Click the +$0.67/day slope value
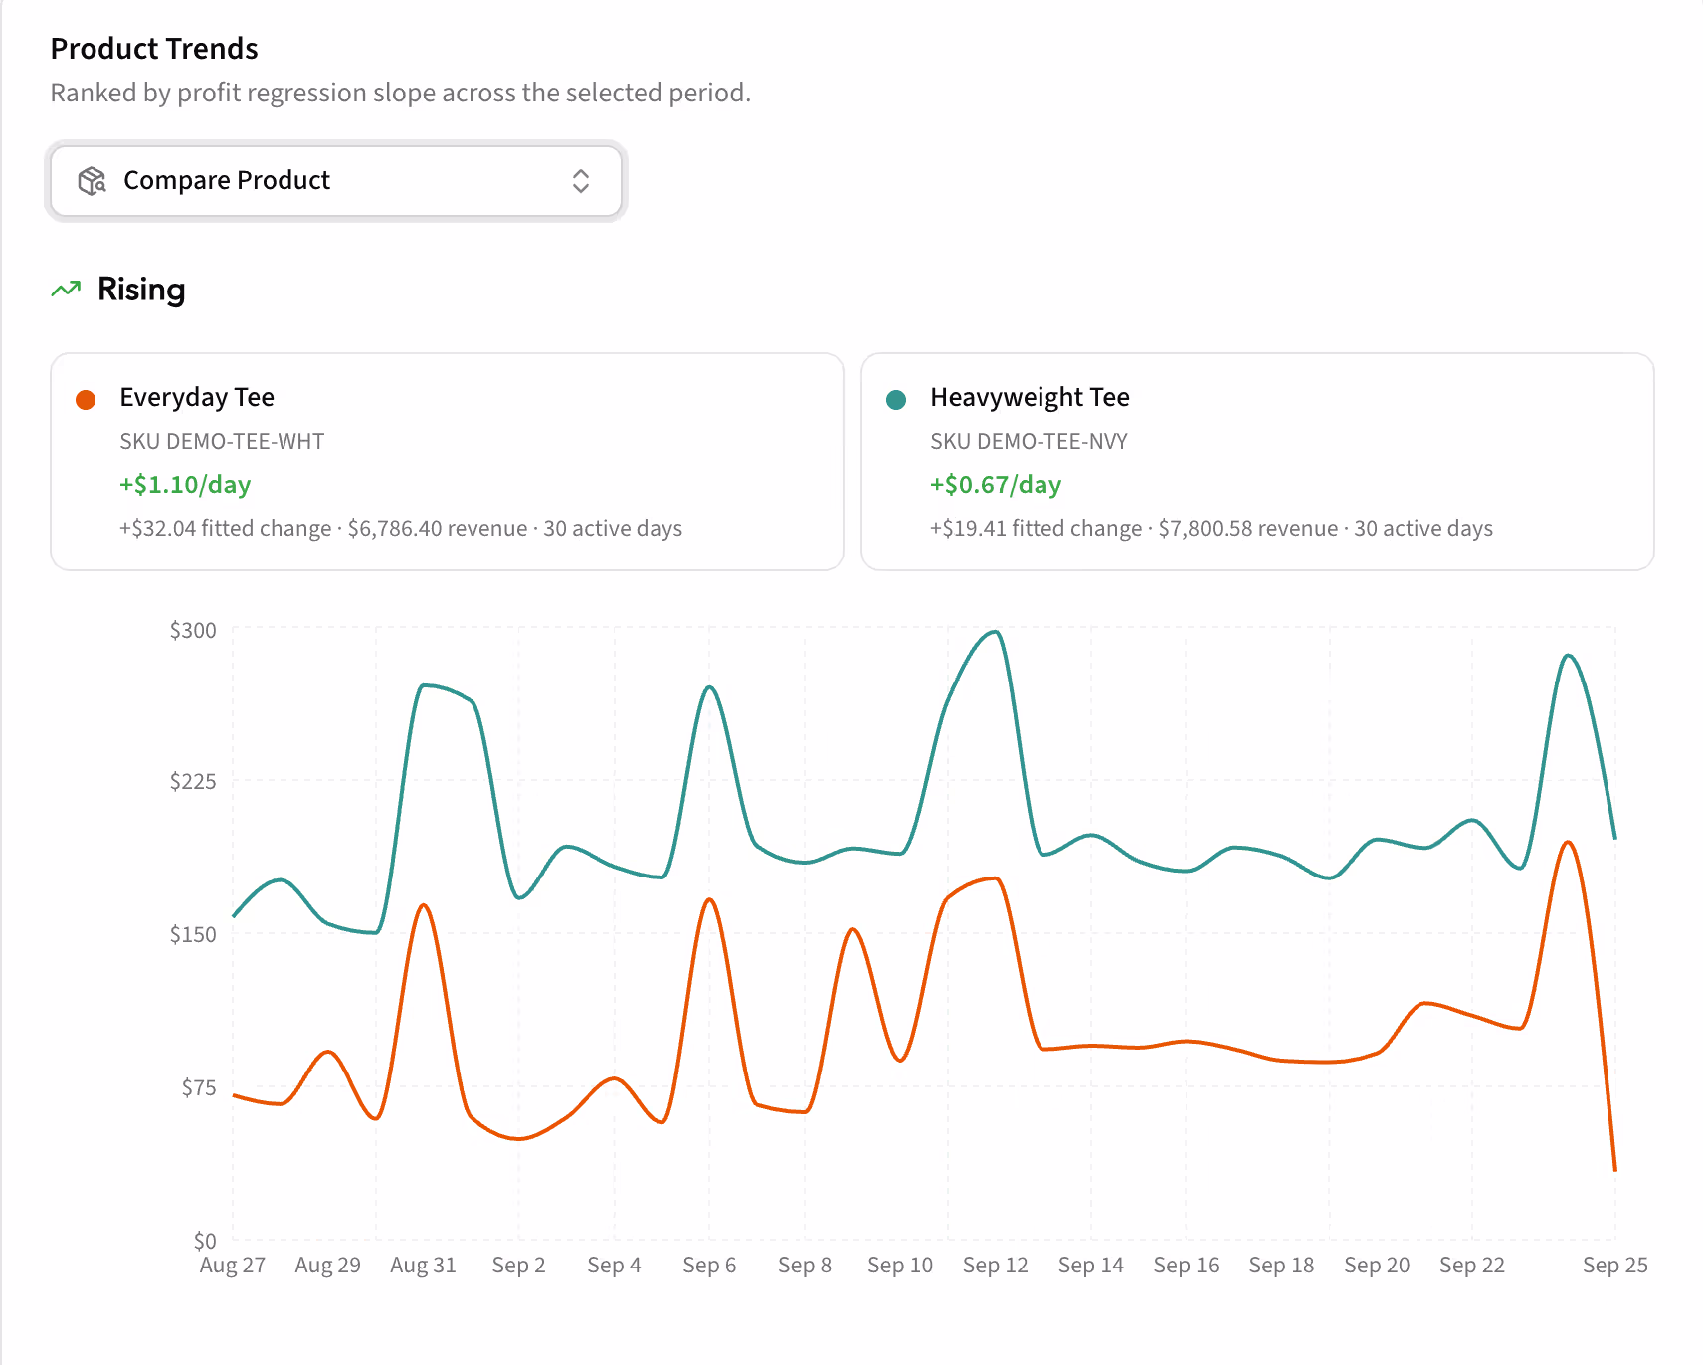The height and width of the screenshot is (1365, 1703). coord(996,486)
